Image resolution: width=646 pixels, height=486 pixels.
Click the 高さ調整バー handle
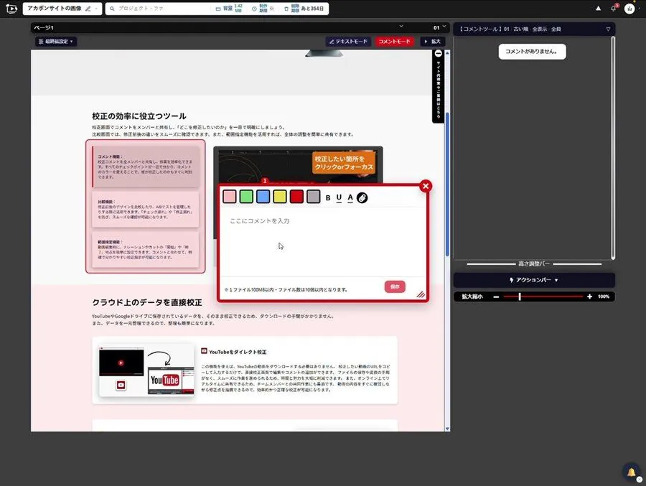tap(534, 263)
